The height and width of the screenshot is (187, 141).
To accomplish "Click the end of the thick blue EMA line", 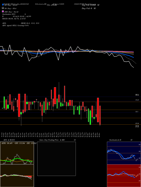I will [x=133, y=57].
